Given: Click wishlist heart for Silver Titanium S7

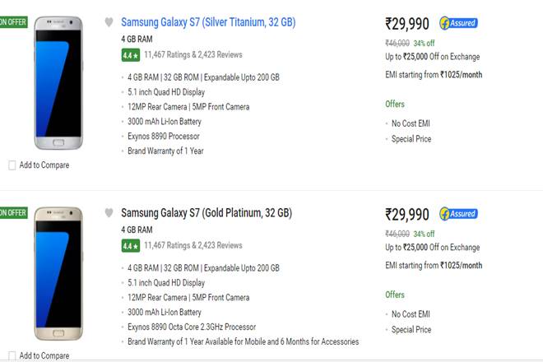Looking at the screenshot, I should [109, 22].
